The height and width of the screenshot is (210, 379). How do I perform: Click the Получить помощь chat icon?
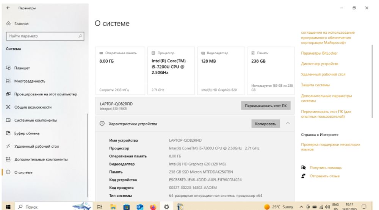coord(303,167)
